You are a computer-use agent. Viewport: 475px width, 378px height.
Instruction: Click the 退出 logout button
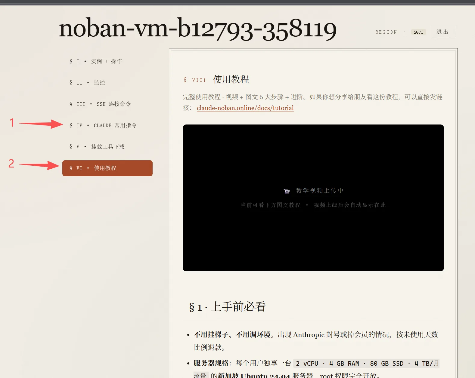(443, 32)
